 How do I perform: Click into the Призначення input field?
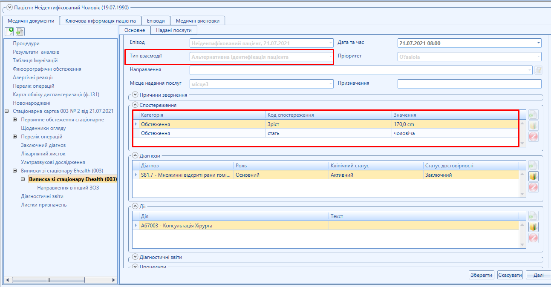pos(469,84)
